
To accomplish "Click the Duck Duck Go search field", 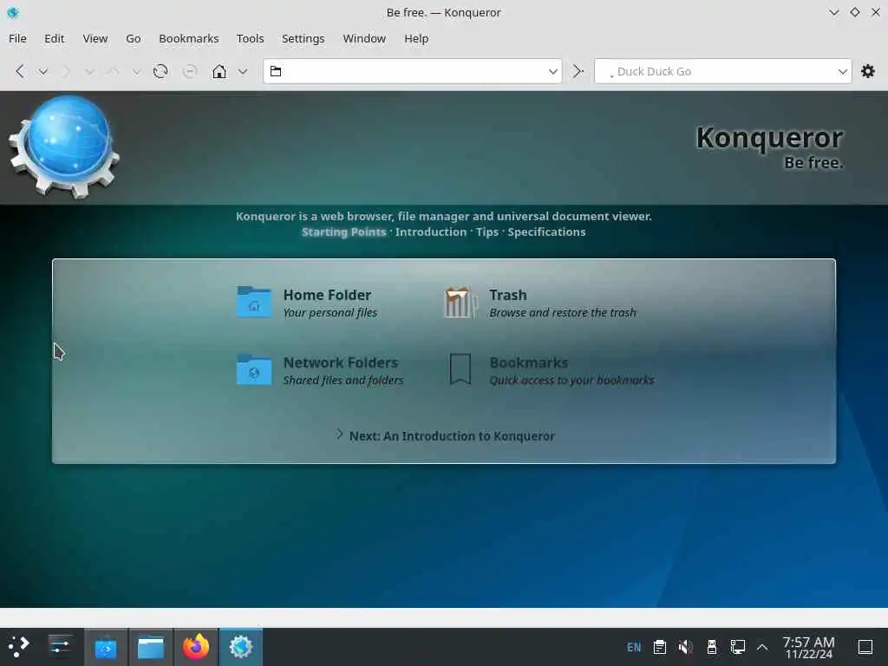I will (722, 71).
